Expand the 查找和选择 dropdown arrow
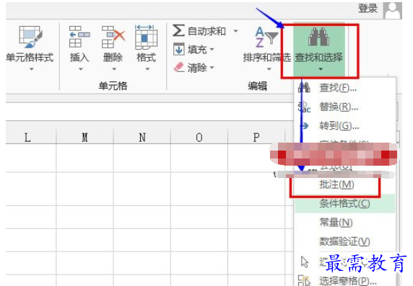Viewport: 413px width, 286px height. click(321, 69)
